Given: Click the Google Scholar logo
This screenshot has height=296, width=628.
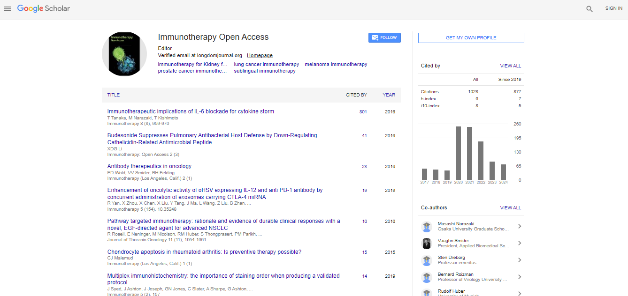Looking at the screenshot, I should 44,8.
